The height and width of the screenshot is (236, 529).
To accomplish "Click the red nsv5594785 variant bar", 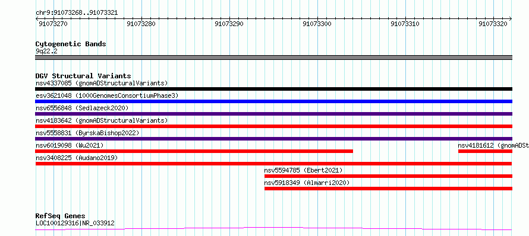I will tap(388, 176).
